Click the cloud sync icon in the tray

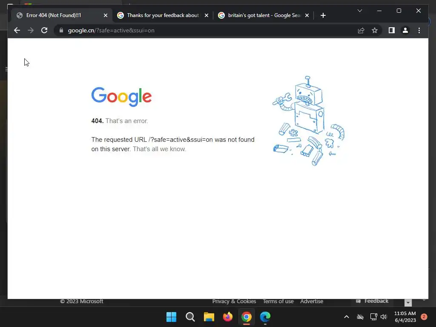click(360, 317)
